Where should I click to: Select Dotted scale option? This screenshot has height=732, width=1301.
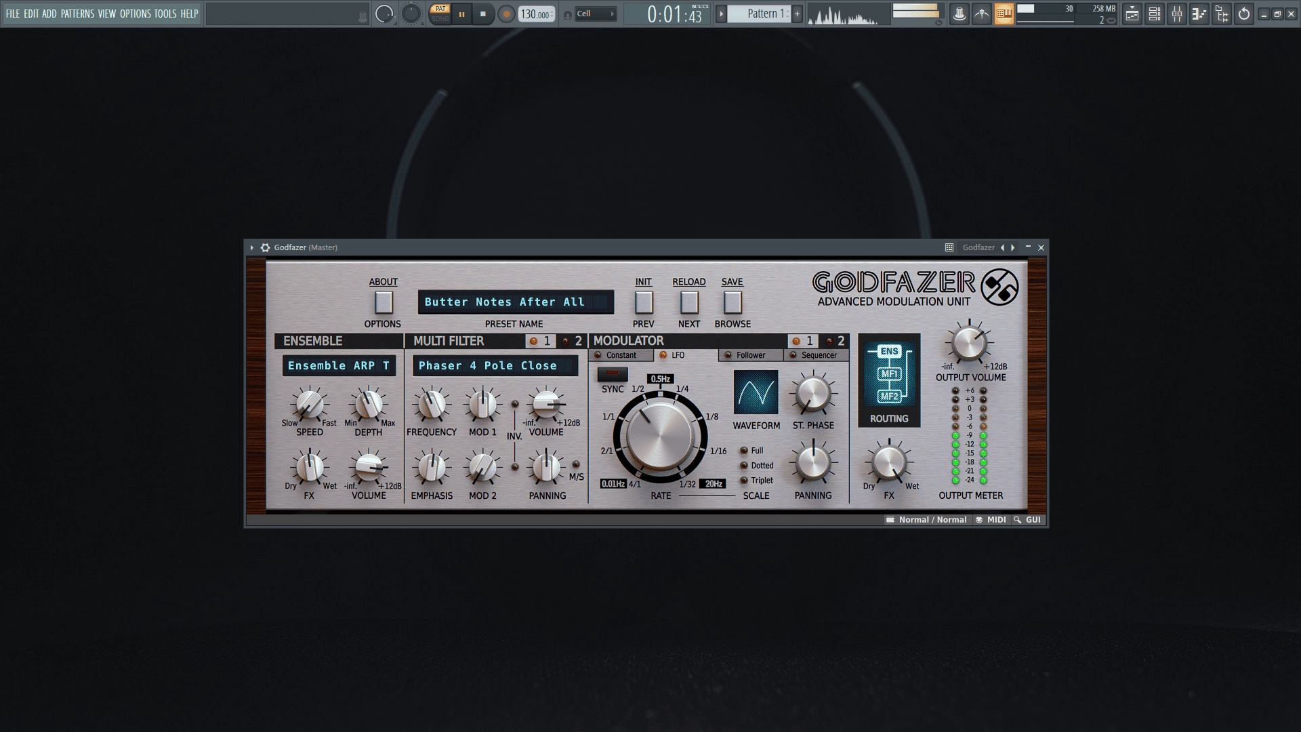point(756,466)
